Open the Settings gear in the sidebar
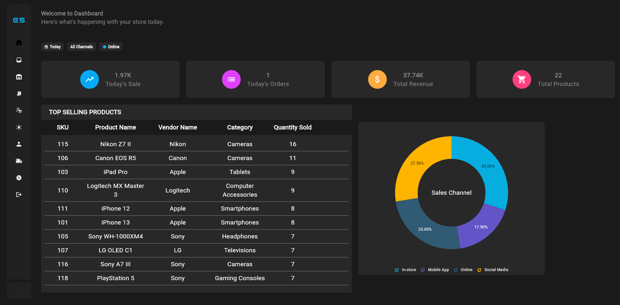This screenshot has height=305, width=620. [x=18, y=178]
